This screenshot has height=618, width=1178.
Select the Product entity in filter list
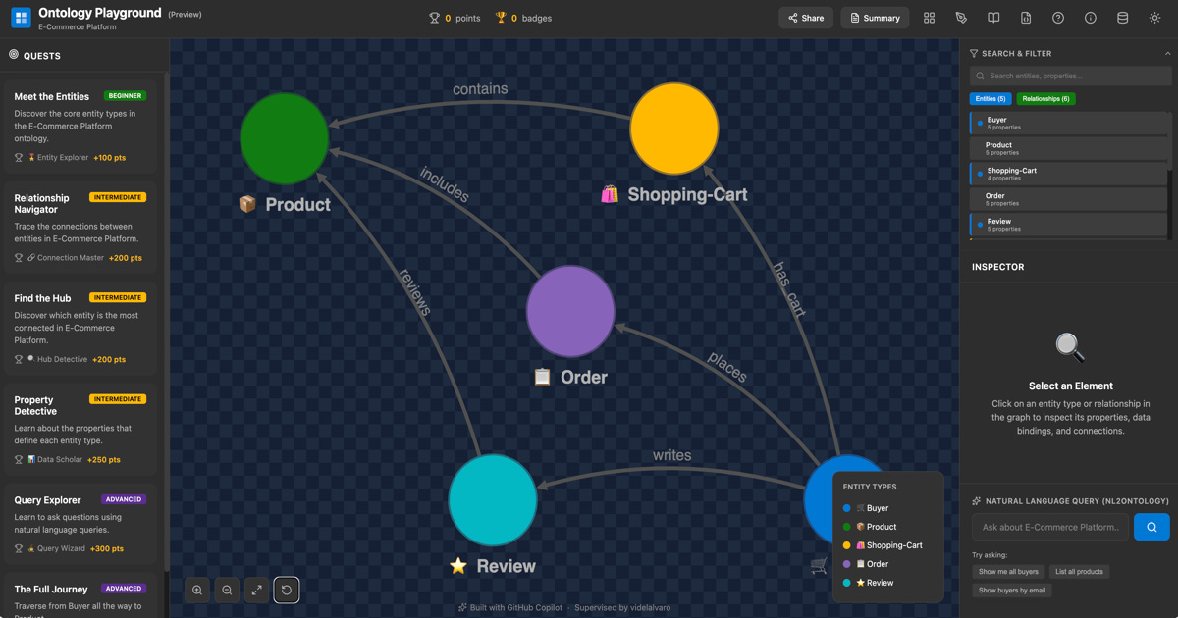tap(1069, 148)
